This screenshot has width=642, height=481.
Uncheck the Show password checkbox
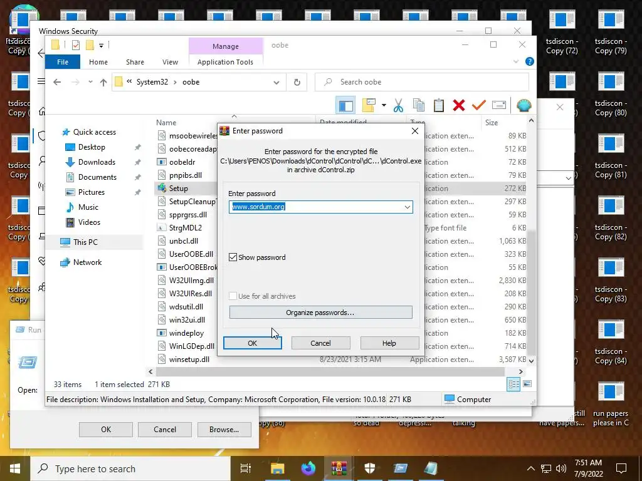(233, 257)
